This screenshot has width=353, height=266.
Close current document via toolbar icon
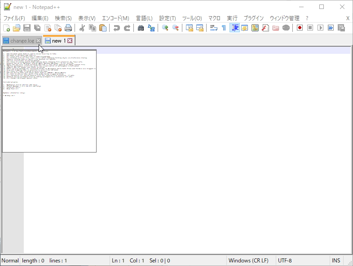pos(48,28)
